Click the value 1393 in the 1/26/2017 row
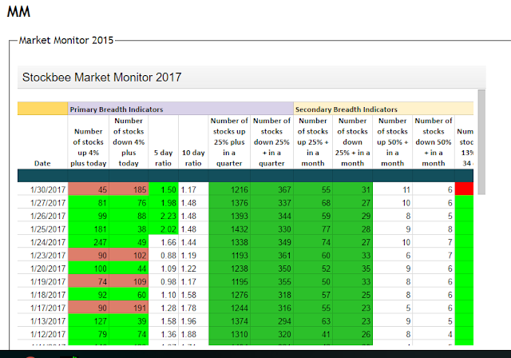The width and height of the screenshot is (511, 358). click(x=229, y=216)
